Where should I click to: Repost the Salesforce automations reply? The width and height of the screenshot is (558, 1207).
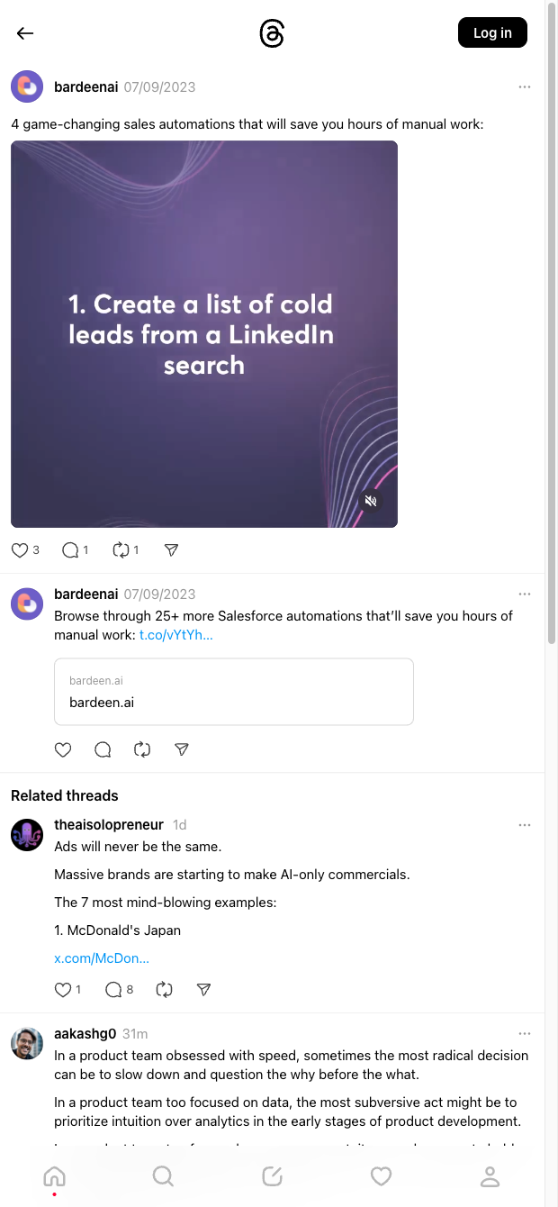(142, 749)
